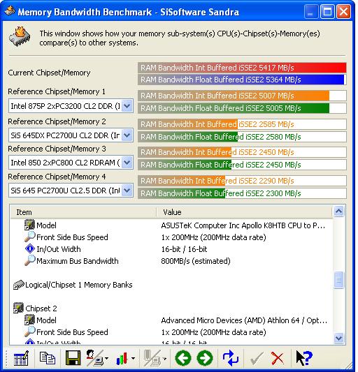Screen dimensions: 358x372
Task: Click the red RAM Int Buffered 5417 MB/s bar
Action: pos(242,68)
